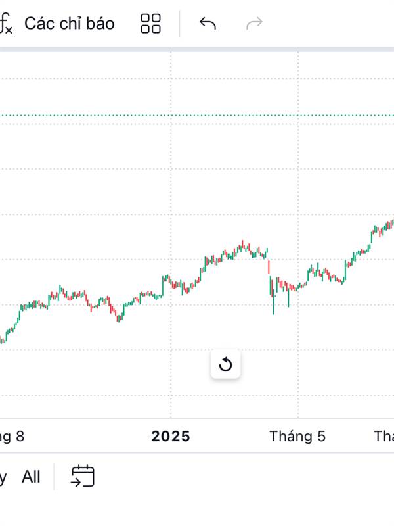Click the cut-off 'Tha' time axis label
This screenshot has width=394, height=526.
383,436
